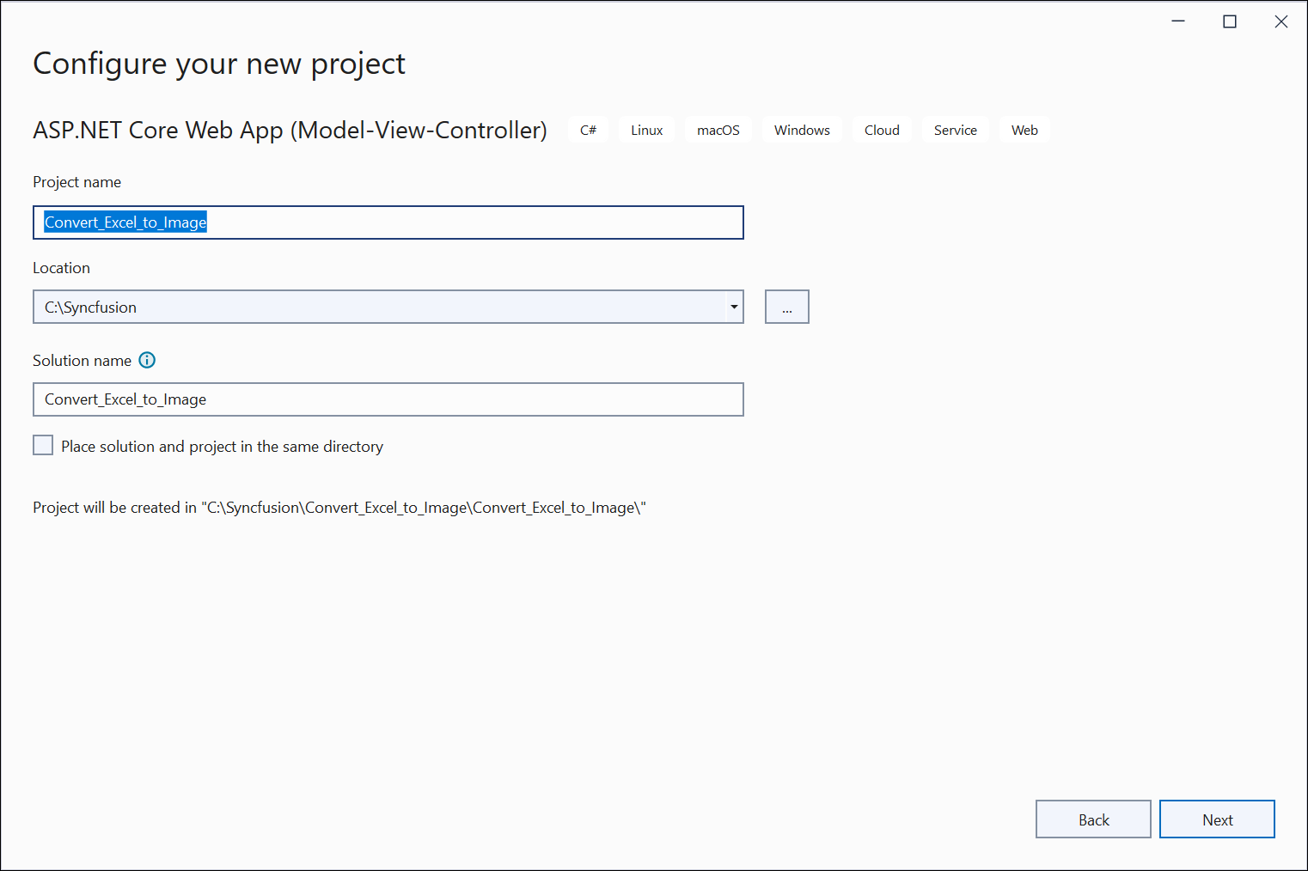Check Place solution and project in same directory
This screenshot has height=871, width=1308.
pos(43,445)
